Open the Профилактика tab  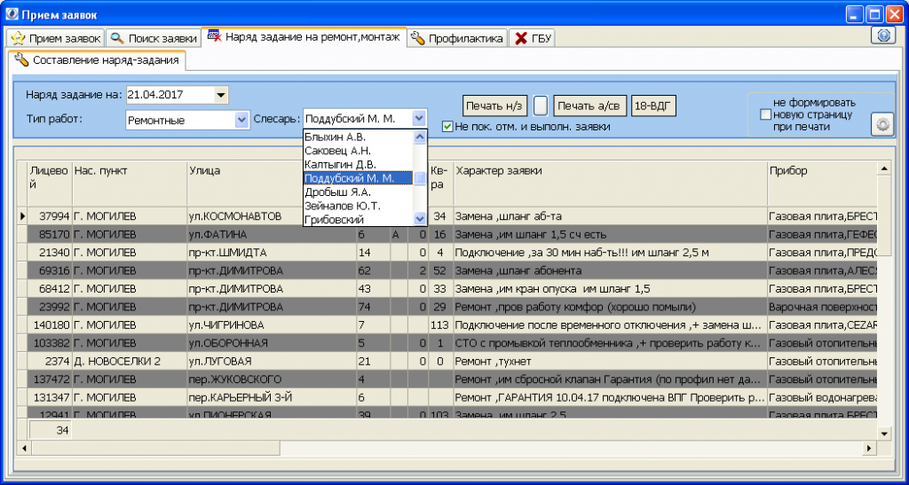(457, 39)
